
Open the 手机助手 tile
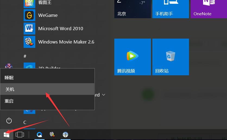click(171, 9)
